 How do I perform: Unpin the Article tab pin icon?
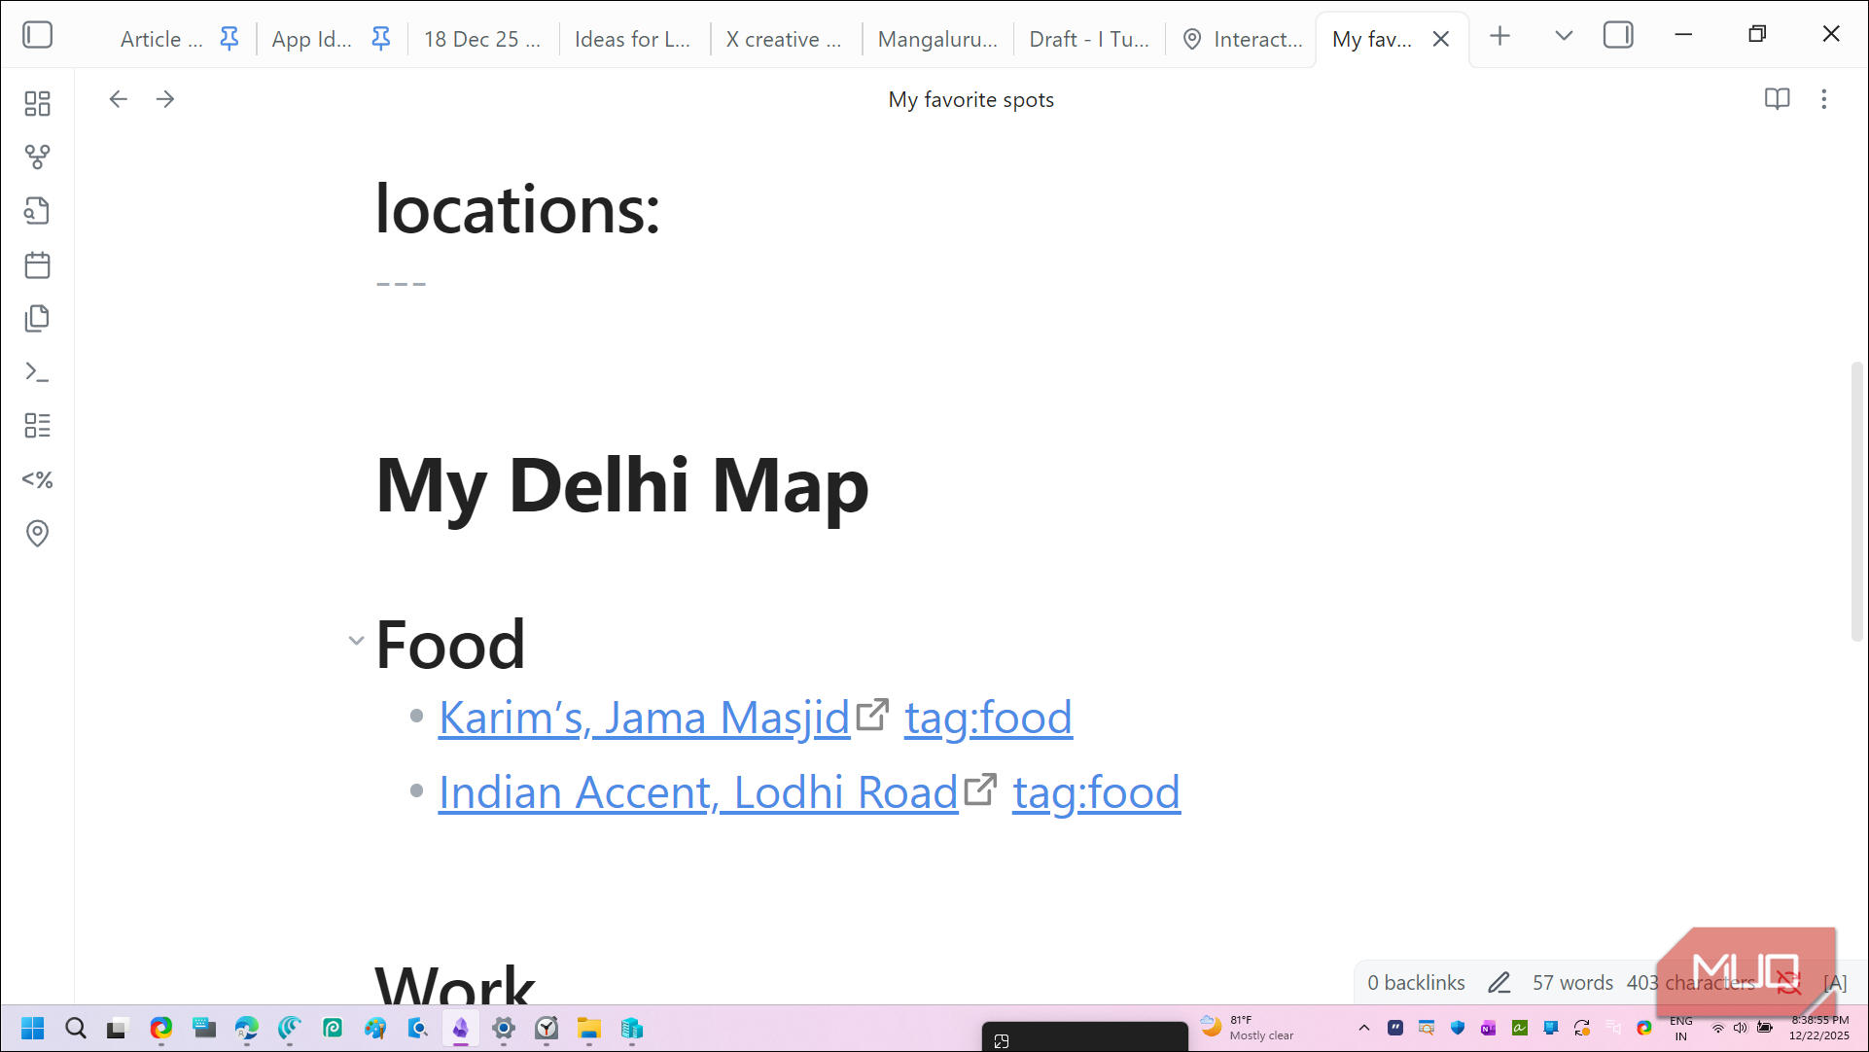pyautogui.click(x=229, y=39)
